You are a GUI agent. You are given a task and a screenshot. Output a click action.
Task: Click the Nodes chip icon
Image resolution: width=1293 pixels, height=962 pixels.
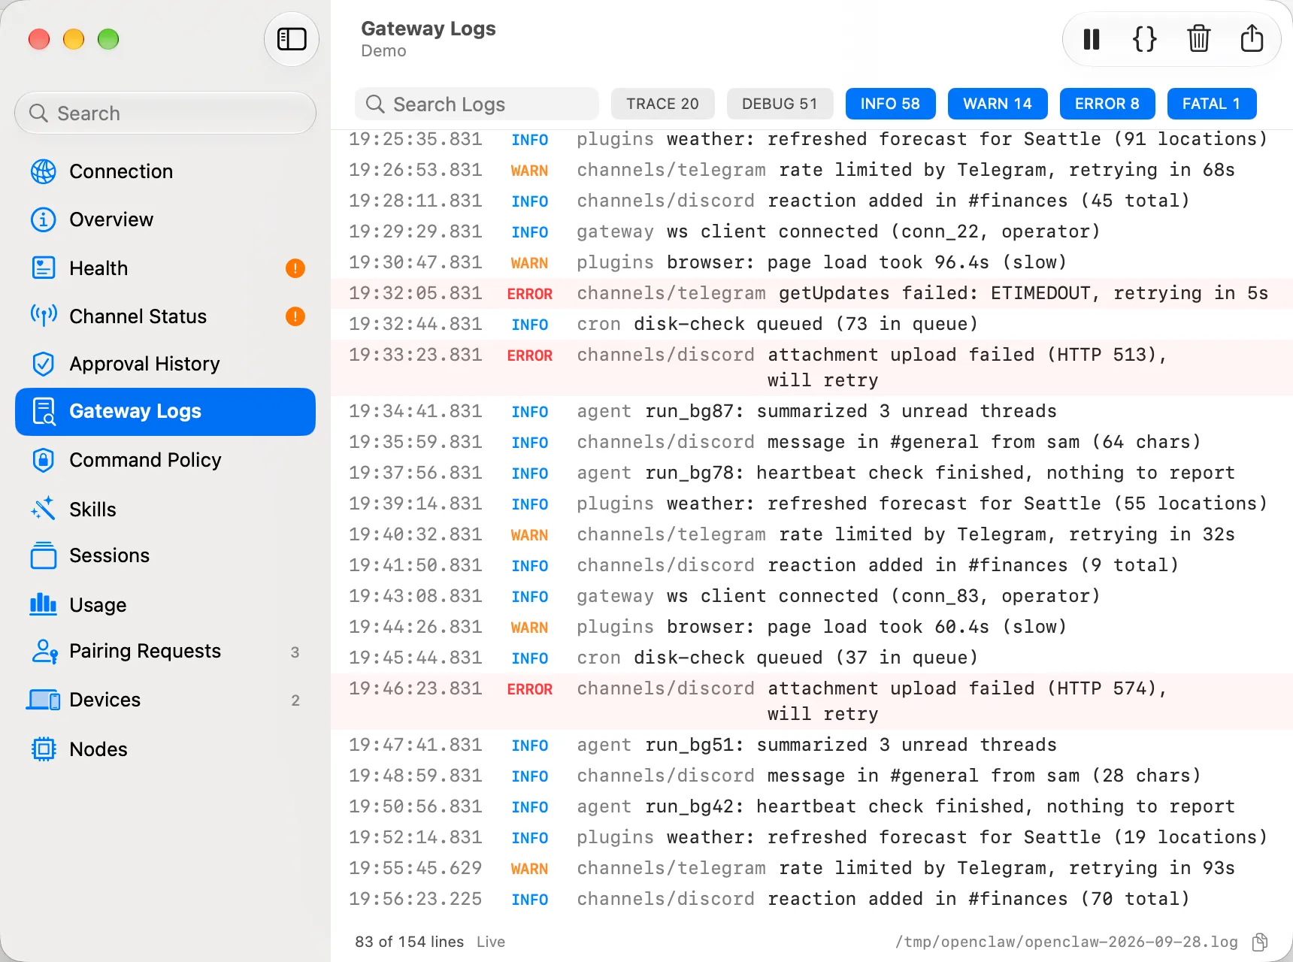pos(44,749)
